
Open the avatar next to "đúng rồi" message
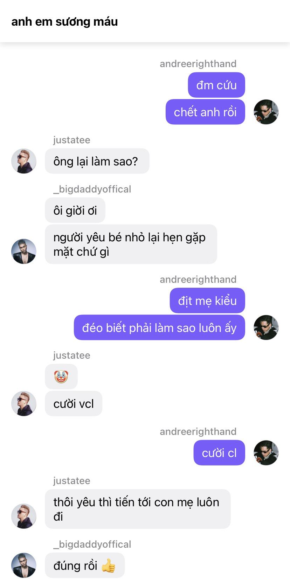24,565
